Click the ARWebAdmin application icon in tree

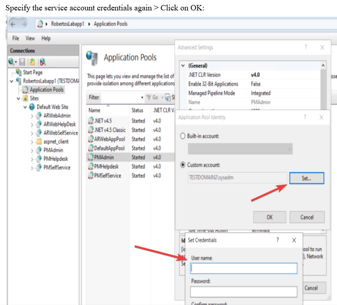(x=39, y=116)
